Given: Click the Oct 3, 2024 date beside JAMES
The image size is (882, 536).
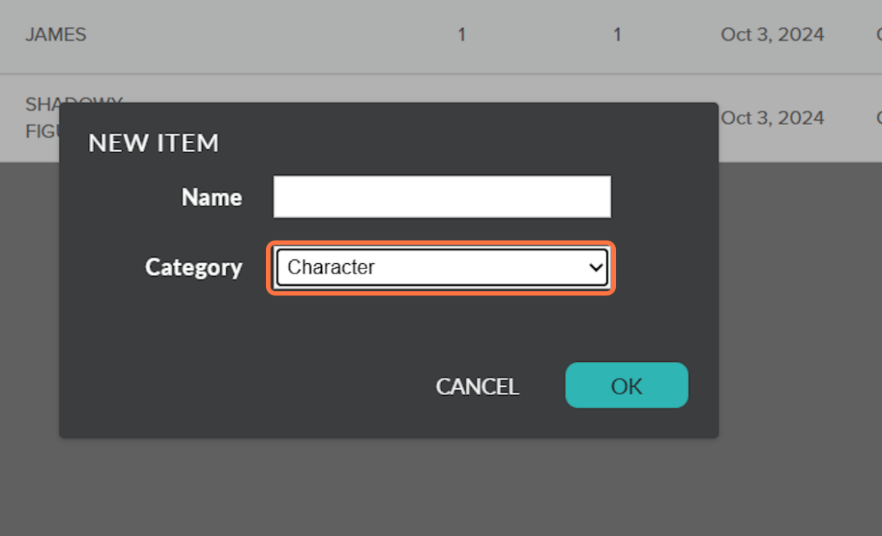Looking at the screenshot, I should (772, 34).
